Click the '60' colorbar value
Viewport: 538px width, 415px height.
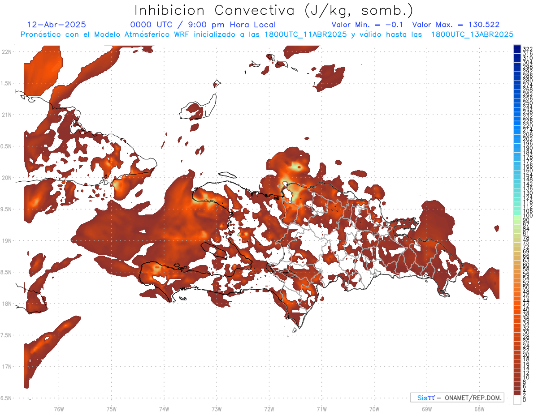point(526,265)
